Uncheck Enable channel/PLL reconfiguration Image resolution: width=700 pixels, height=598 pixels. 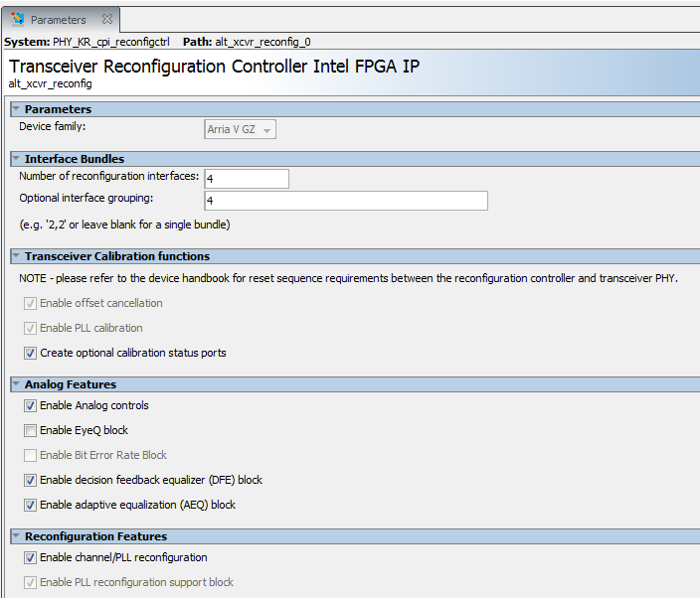(30, 558)
